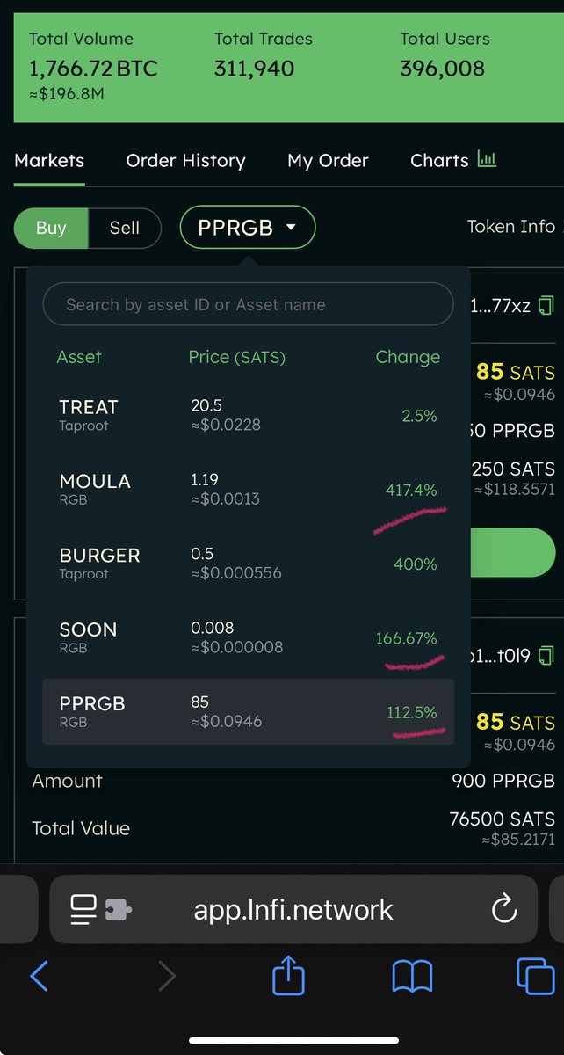Collapse the PPRGB asset dropdown

tap(247, 229)
